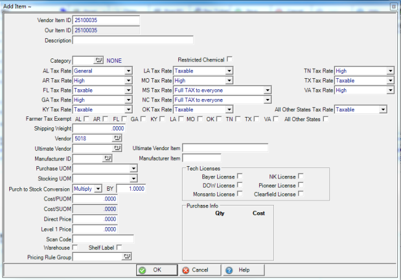Expand the Purchase UOM dropdown
The width and height of the screenshot is (401, 280).
133,168
